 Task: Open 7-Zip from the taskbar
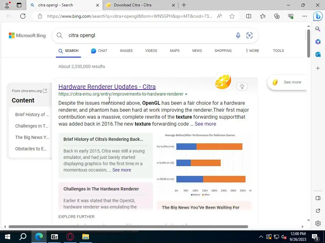[x=55, y=237]
